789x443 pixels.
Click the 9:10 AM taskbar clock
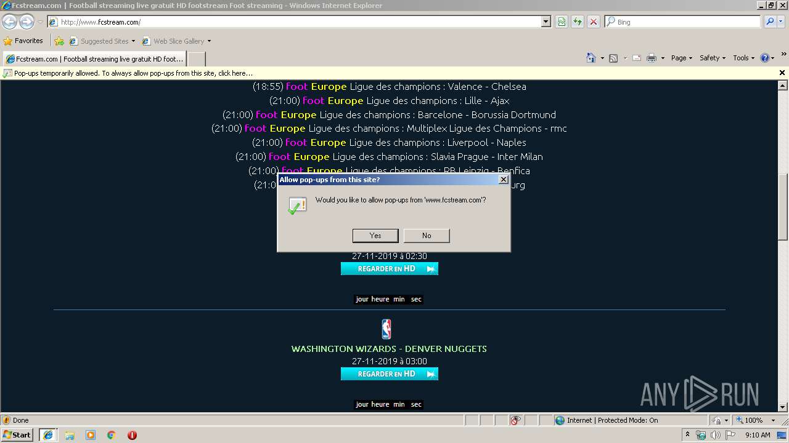click(758, 435)
